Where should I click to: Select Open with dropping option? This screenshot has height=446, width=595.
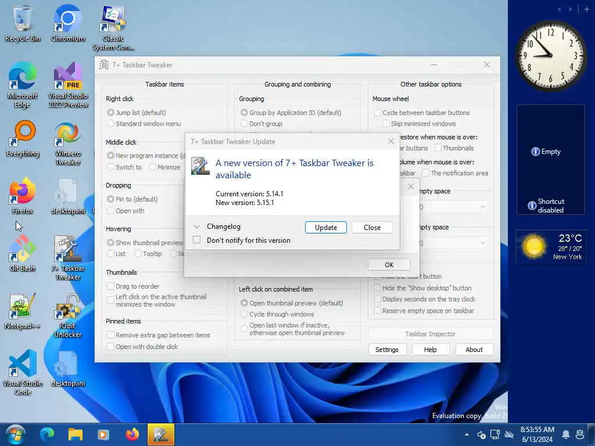click(110, 210)
